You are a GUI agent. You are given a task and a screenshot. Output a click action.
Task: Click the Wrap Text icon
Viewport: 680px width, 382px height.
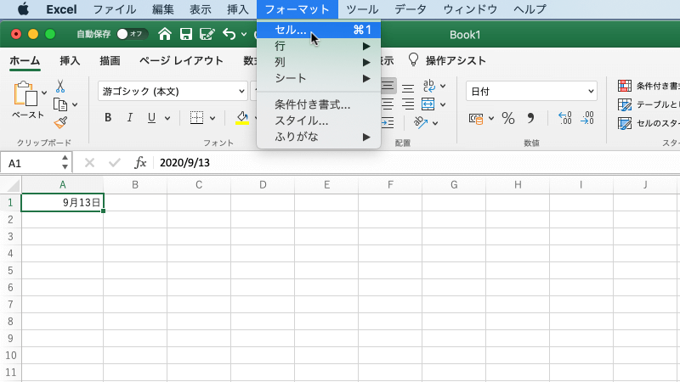[429, 86]
